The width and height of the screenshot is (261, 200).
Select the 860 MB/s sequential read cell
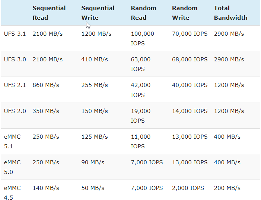click(x=46, y=85)
